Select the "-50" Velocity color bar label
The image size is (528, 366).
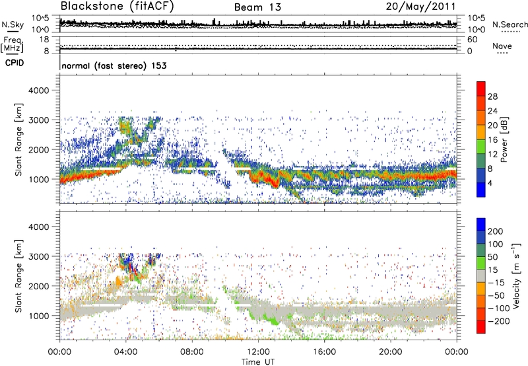pos(496,295)
